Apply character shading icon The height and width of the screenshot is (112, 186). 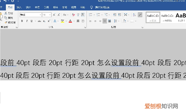[x=78, y=21]
